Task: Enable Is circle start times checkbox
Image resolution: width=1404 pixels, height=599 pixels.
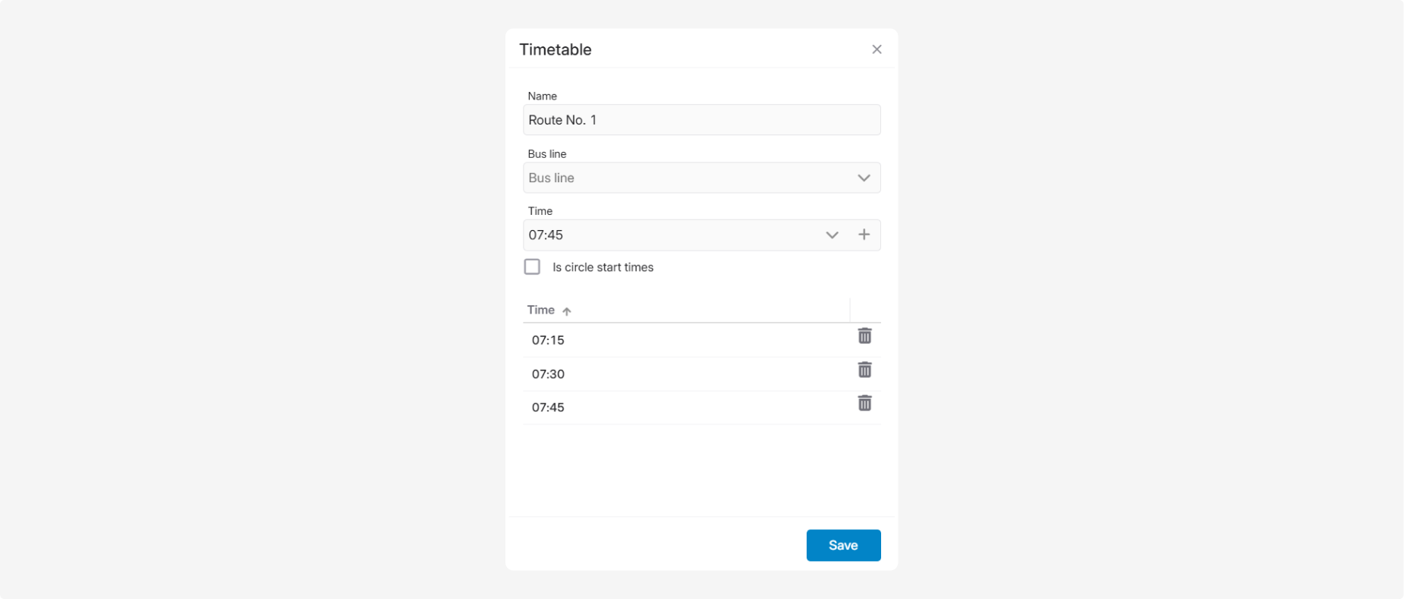Action: pos(532,266)
